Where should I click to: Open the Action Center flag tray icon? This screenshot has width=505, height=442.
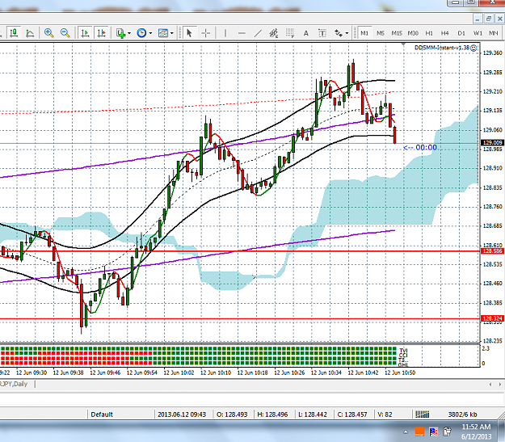point(433,431)
